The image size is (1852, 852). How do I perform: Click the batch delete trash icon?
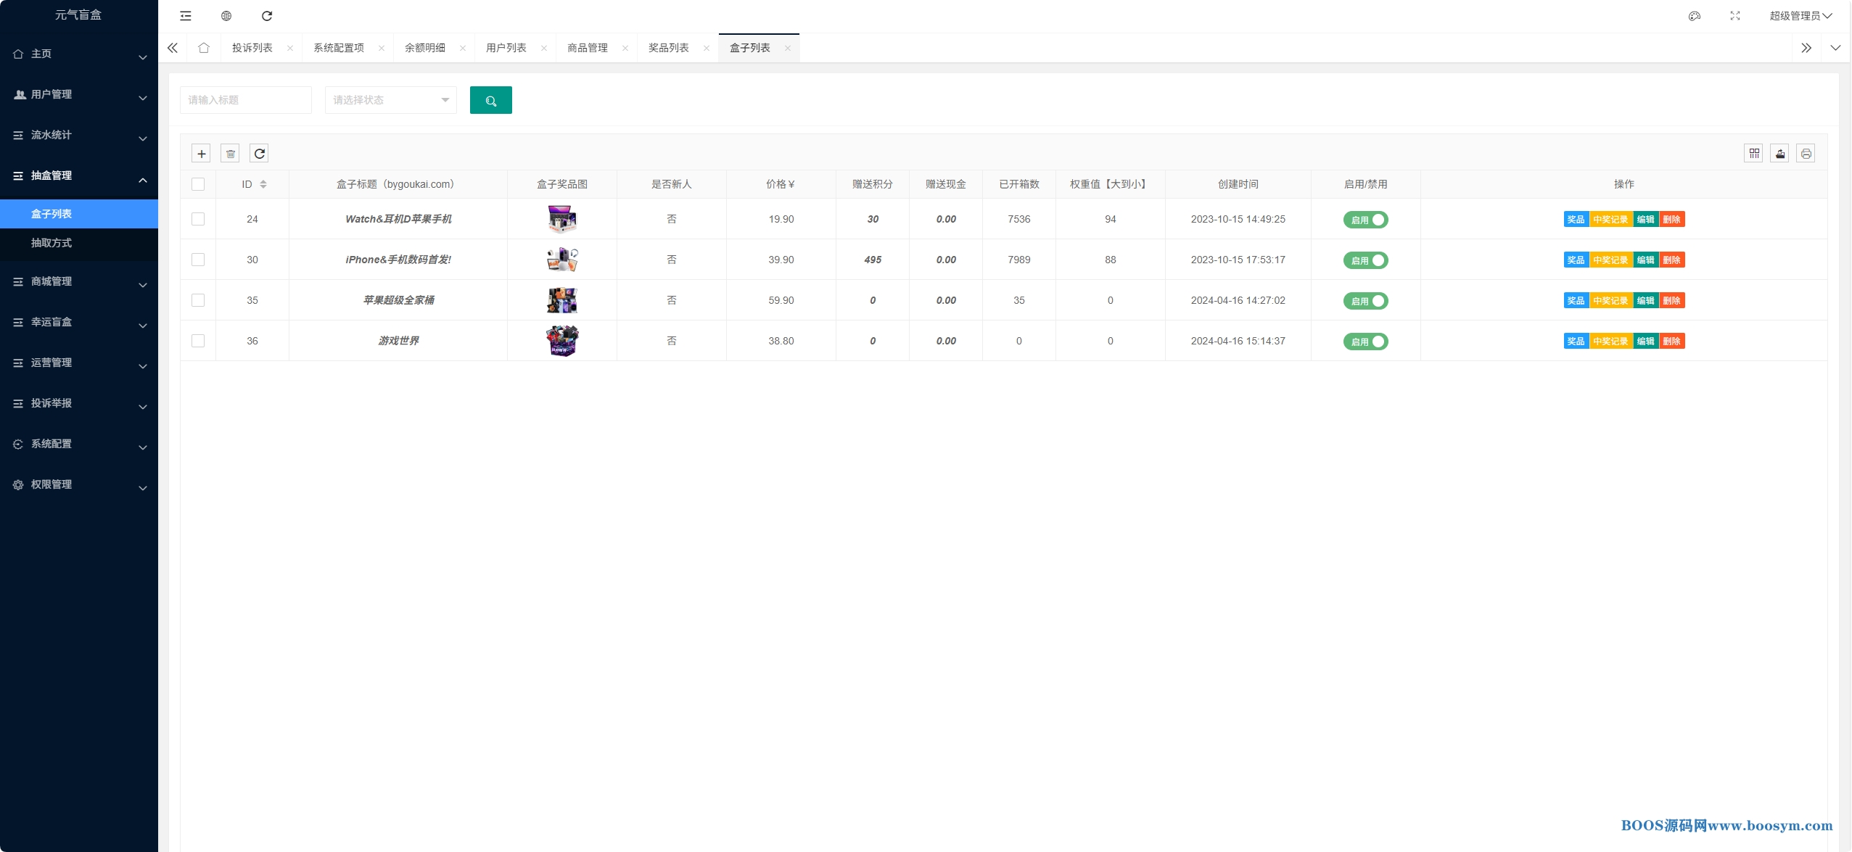click(x=231, y=153)
